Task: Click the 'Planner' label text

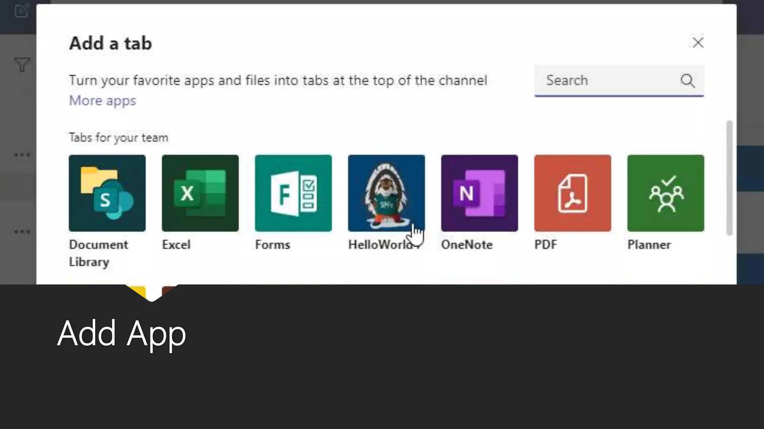Action: click(649, 245)
